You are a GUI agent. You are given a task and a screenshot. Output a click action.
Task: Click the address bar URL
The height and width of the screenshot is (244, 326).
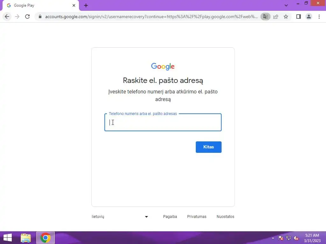[151, 17]
